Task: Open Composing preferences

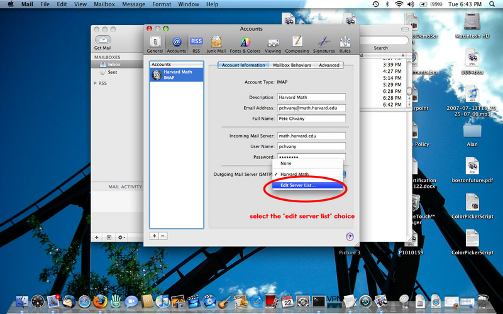Action: pyautogui.click(x=297, y=43)
